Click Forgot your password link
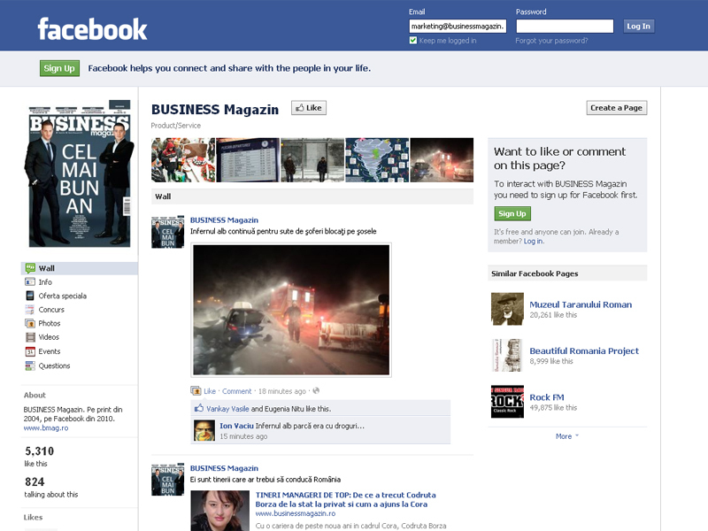708x531 pixels. click(551, 41)
